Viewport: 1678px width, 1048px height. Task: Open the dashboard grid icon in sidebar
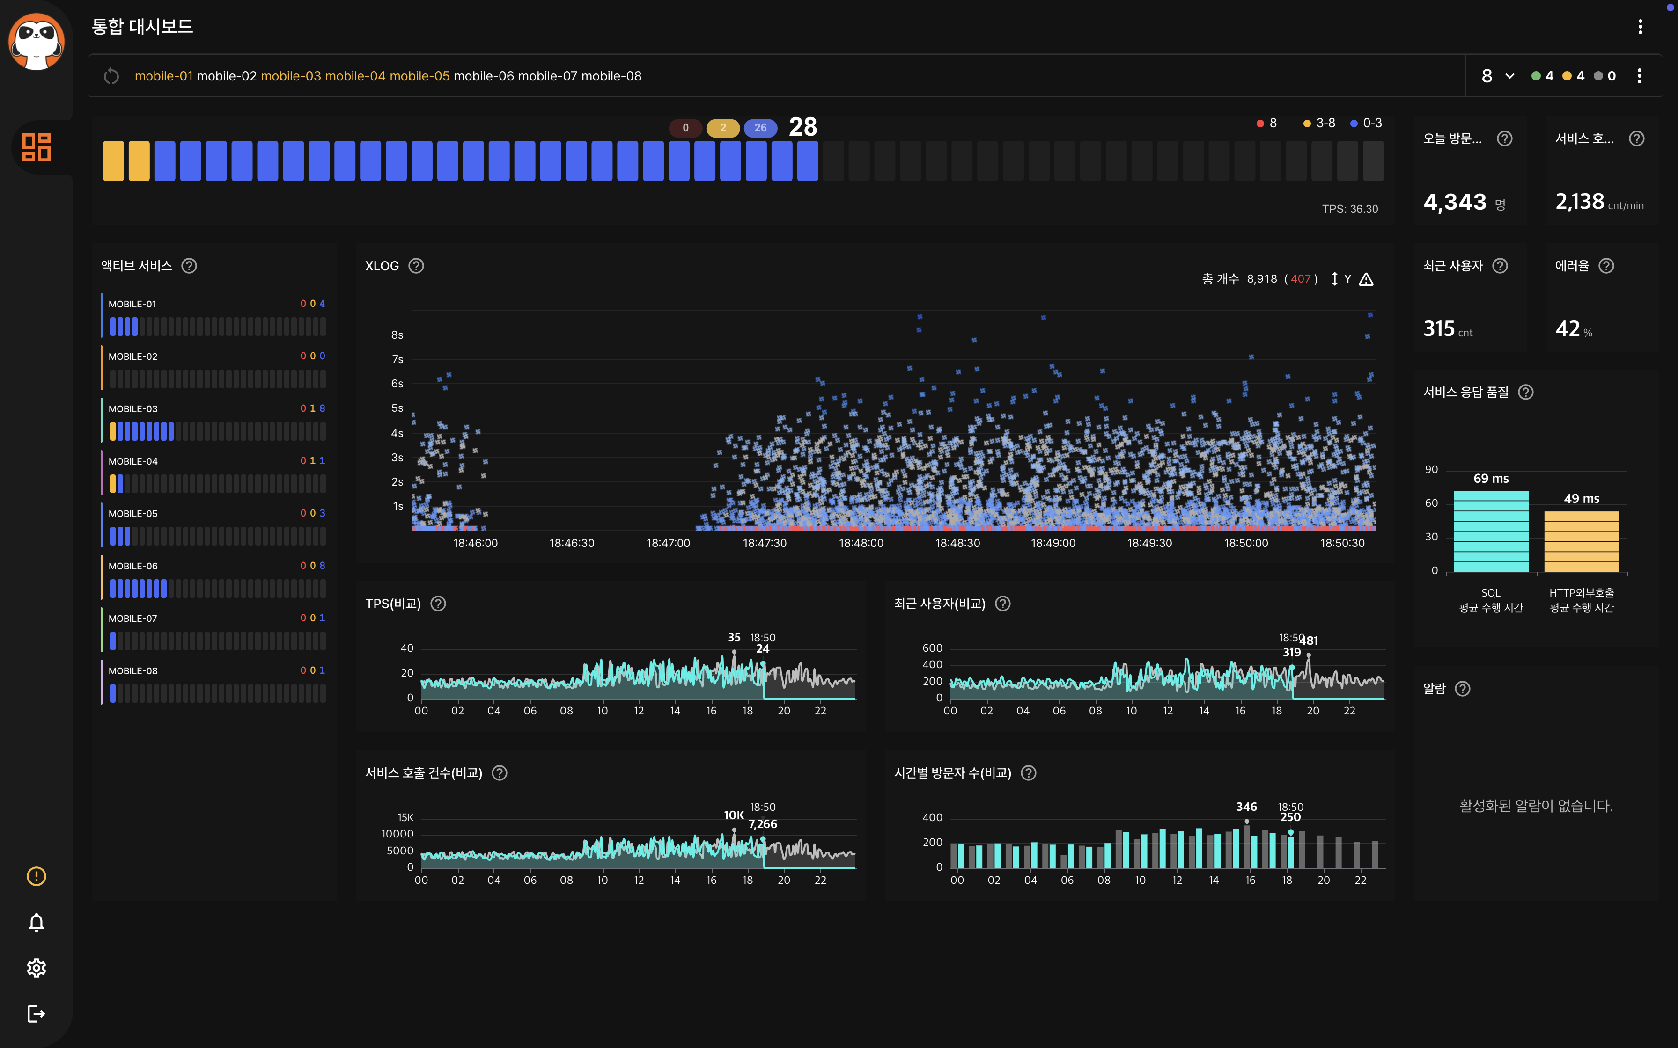(37, 147)
